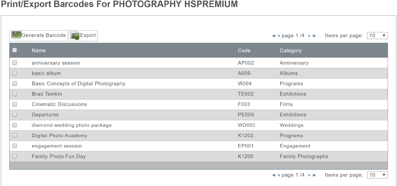Viewport: 397px width, 186px height.
Task: Jump to last page using bottom pager
Action: tap(314, 175)
